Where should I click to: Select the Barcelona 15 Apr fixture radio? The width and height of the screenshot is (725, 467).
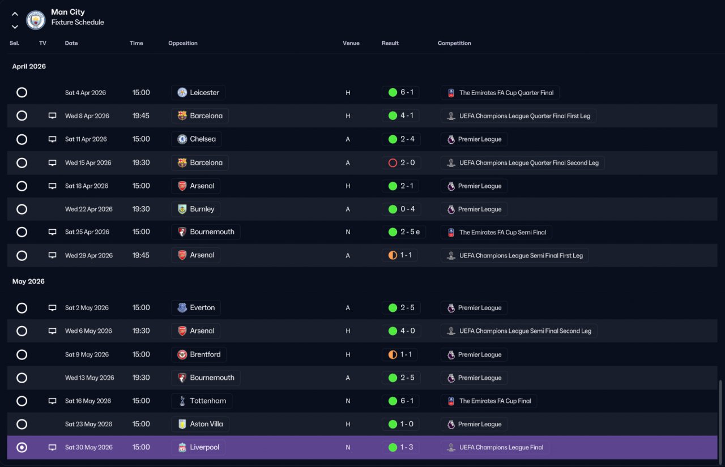pyautogui.click(x=22, y=162)
